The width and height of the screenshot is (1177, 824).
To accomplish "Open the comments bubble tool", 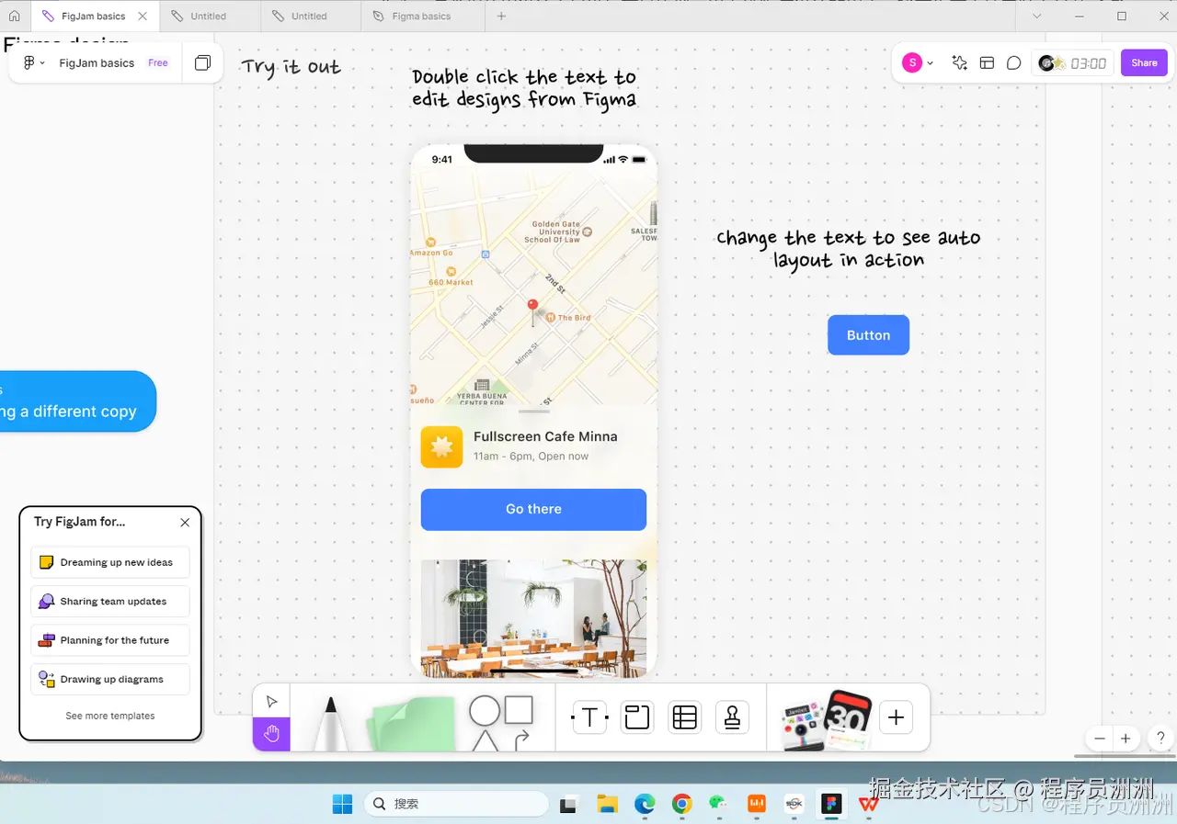I will coord(1013,62).
